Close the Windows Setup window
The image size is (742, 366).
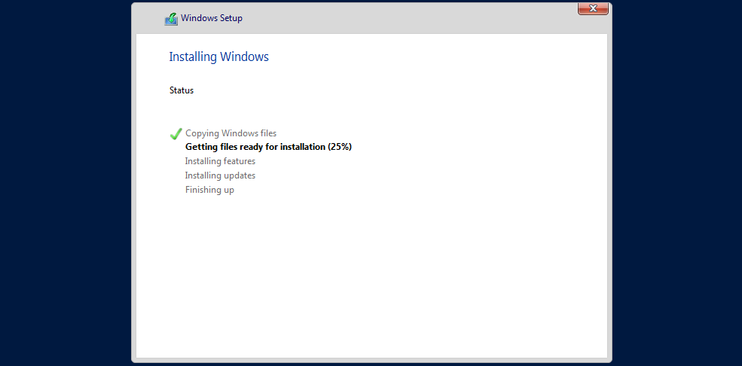click(x=593, y=8)
